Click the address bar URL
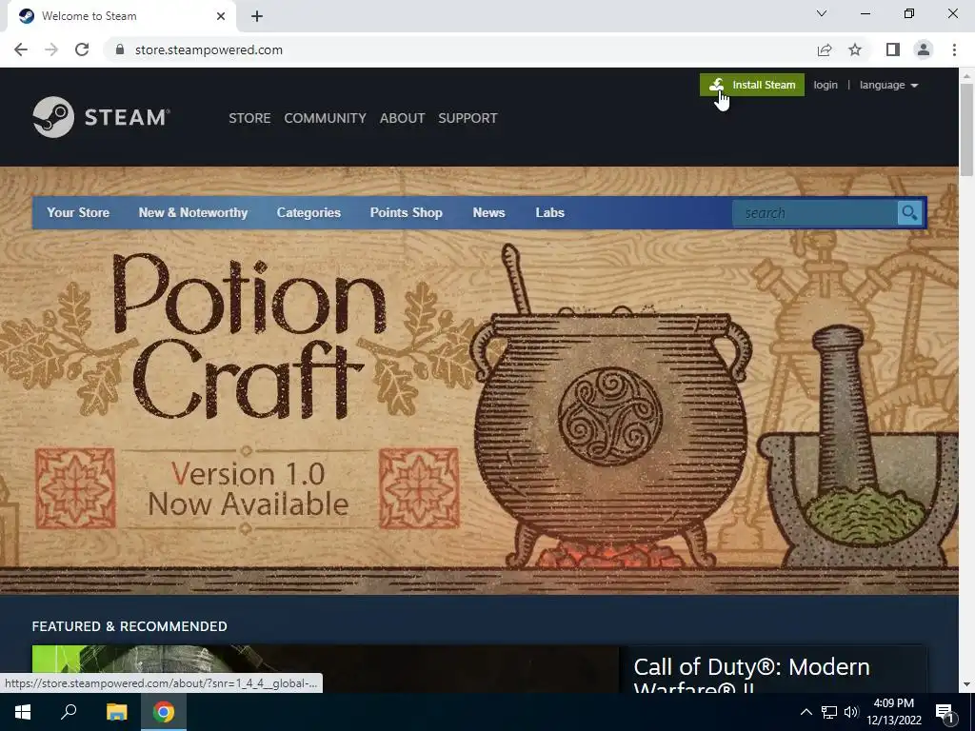 (x=209, y=49)
